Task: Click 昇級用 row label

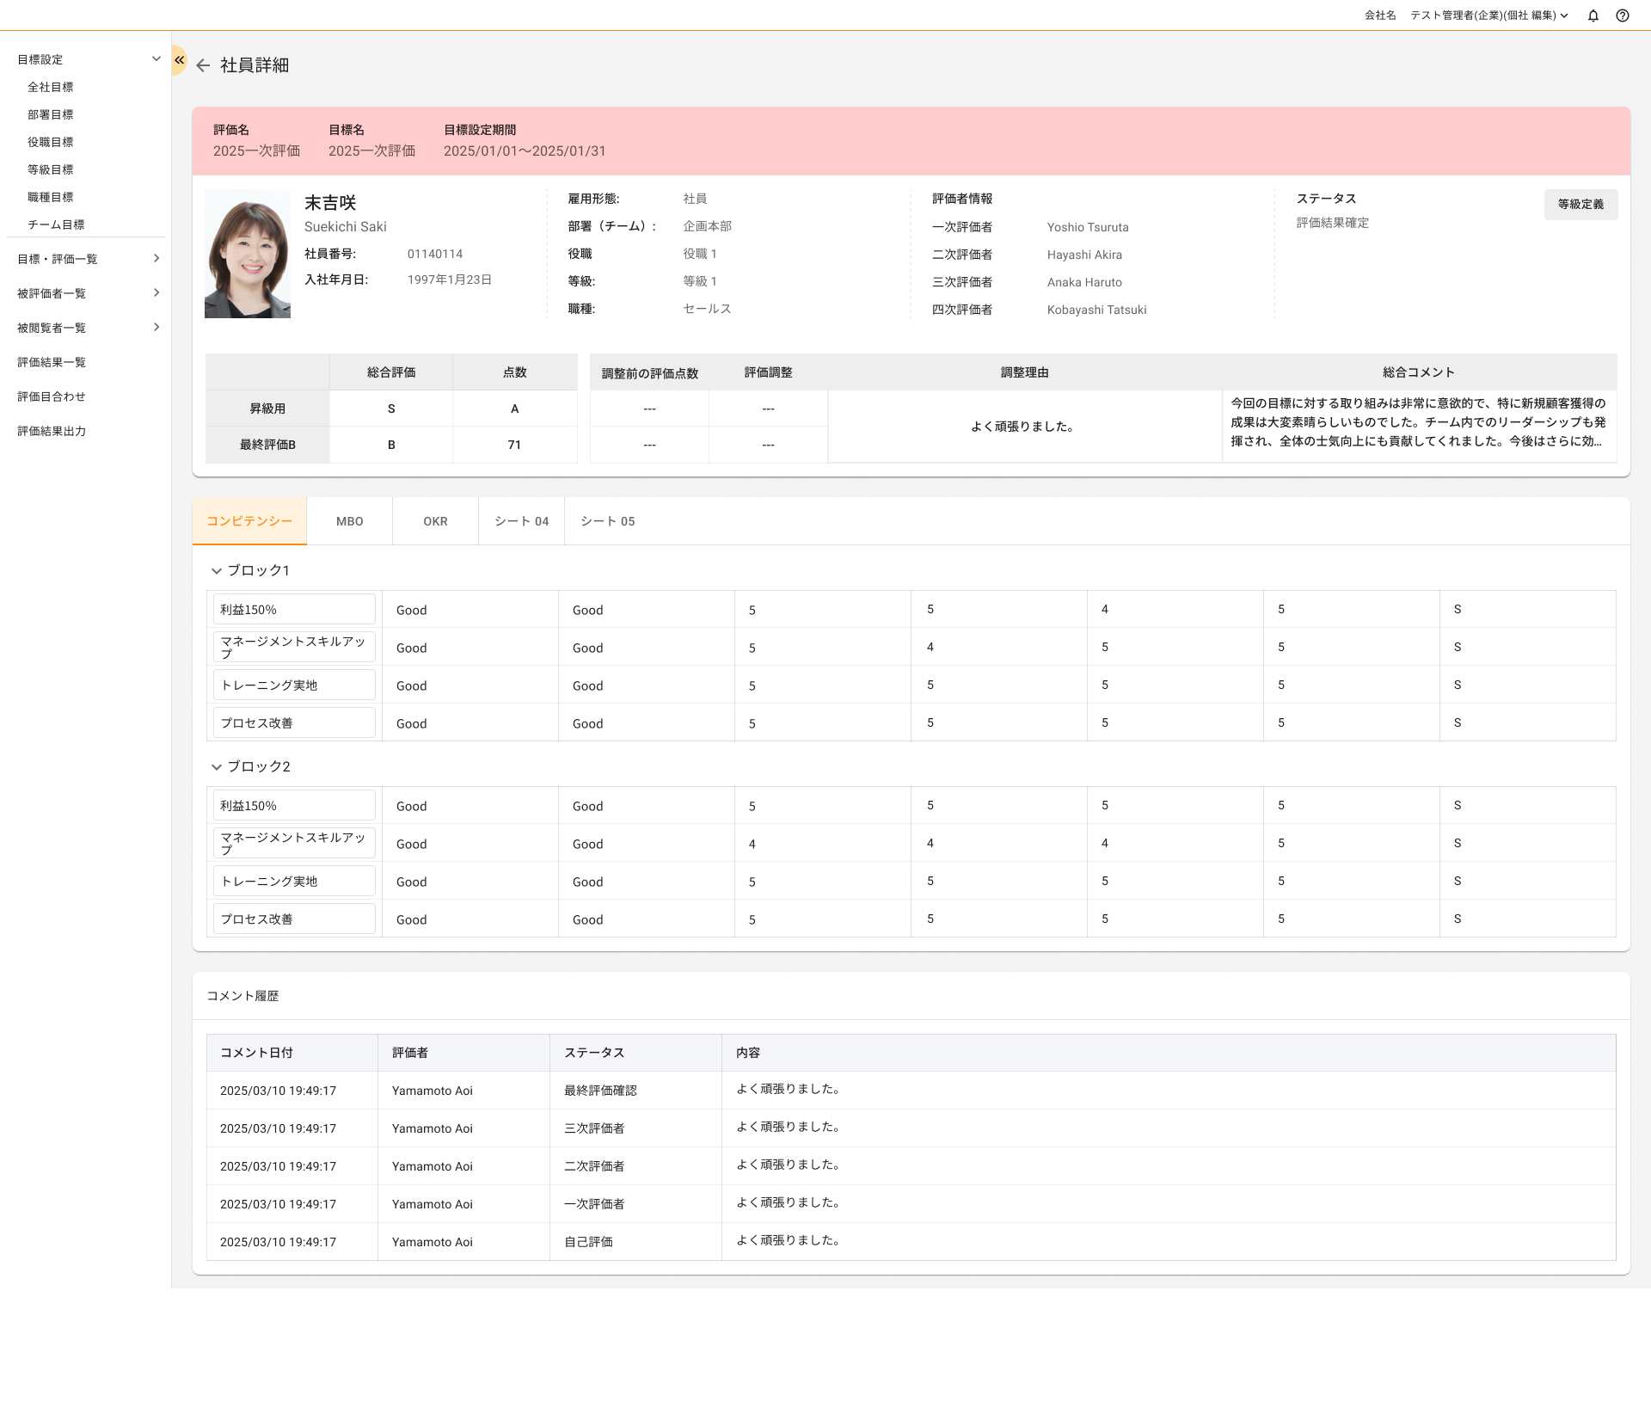Action: click(x=267, y=409)
